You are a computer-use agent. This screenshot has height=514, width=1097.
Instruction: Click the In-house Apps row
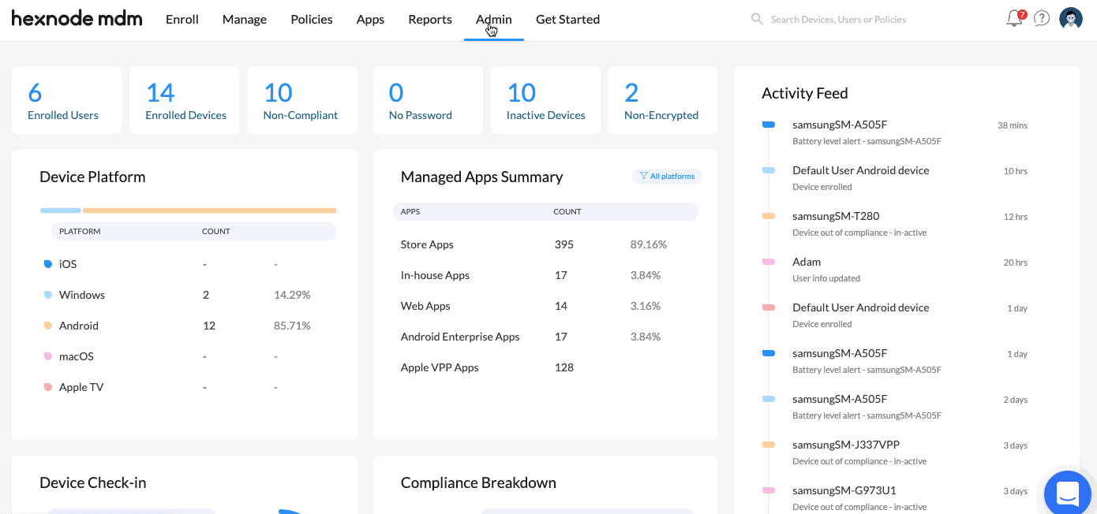tap(545, 275)
